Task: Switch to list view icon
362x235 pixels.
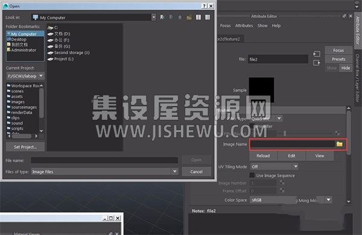Action: [198, 17]
